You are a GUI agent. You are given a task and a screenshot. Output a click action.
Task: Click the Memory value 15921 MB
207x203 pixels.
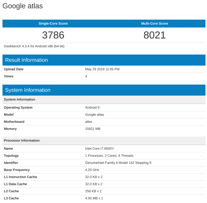point(93,129)
